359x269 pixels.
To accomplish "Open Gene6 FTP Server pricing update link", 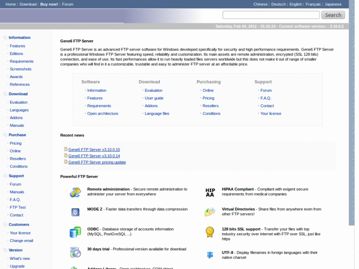I will (97, 162).
